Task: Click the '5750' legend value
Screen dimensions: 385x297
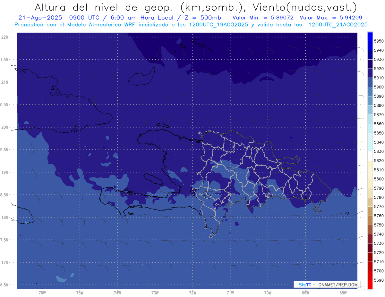Action: (x=379, y=225)
